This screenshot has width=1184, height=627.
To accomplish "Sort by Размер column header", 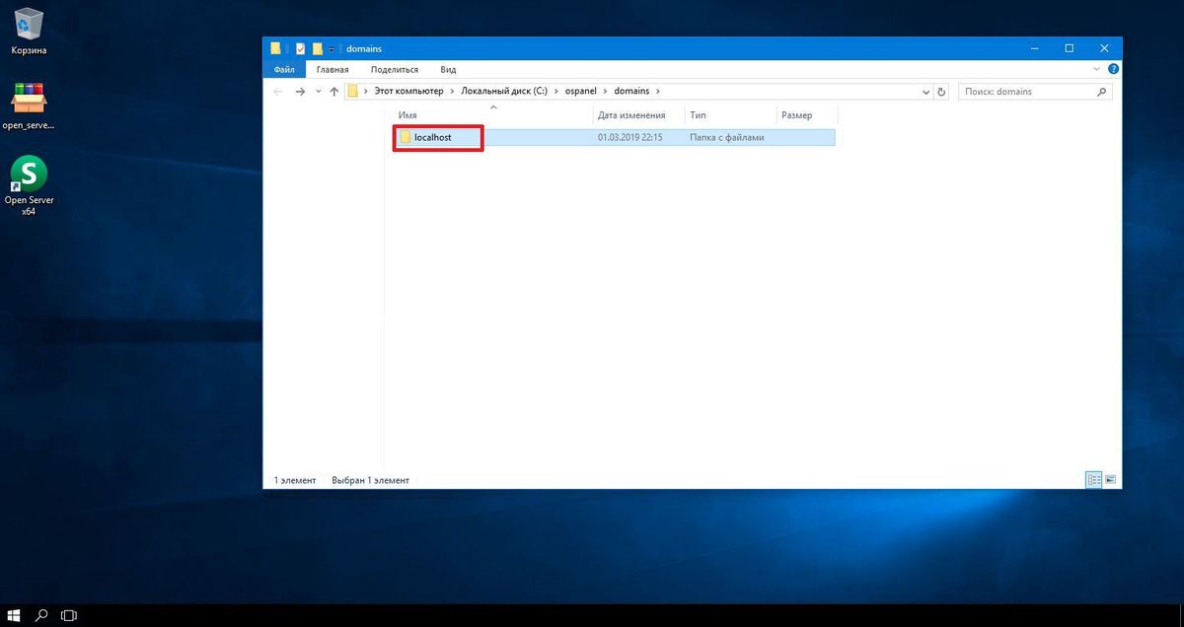I will pos(797,115).
